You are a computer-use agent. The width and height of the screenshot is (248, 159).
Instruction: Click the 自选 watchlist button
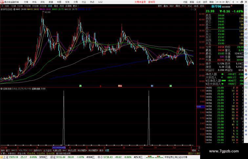tap(196, 6)
